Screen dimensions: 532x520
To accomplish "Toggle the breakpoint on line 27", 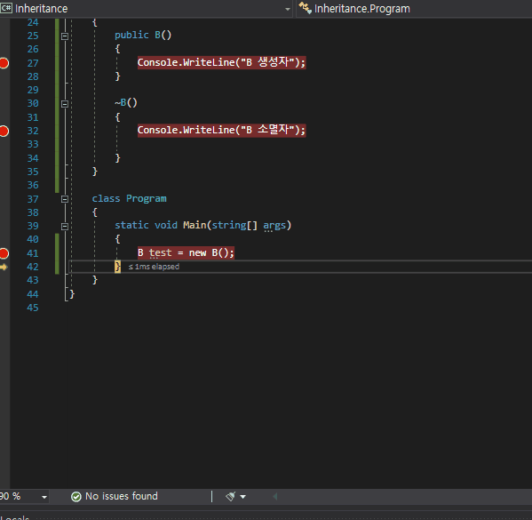I will coord(4,63).
